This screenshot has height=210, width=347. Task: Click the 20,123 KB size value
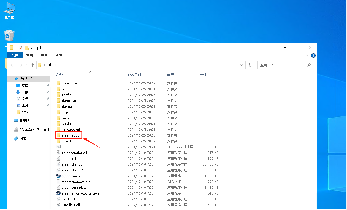210,164
